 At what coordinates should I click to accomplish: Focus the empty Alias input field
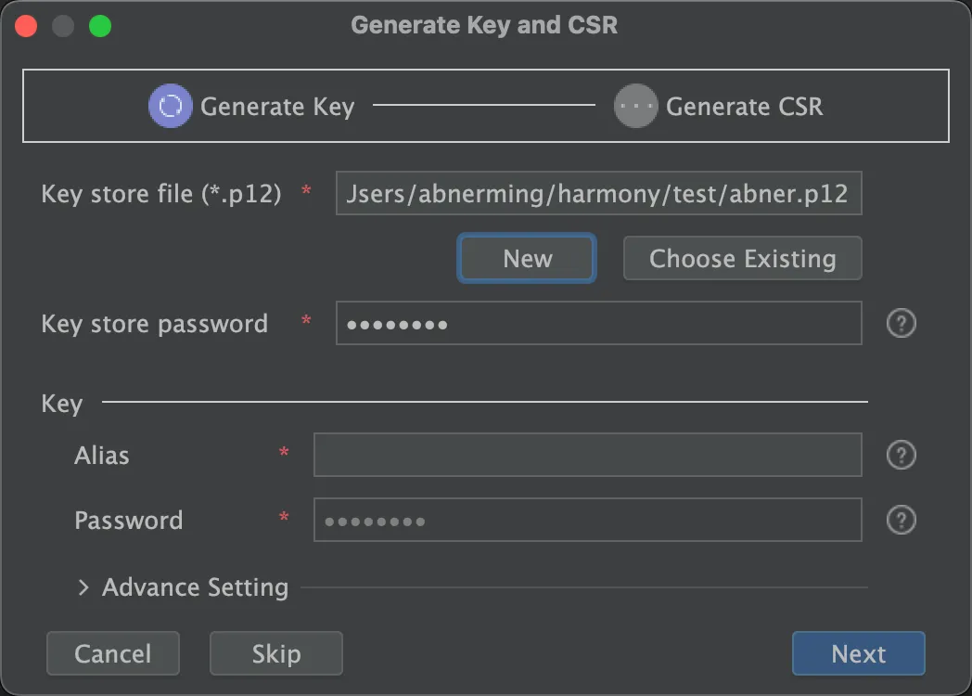[587, 455]
